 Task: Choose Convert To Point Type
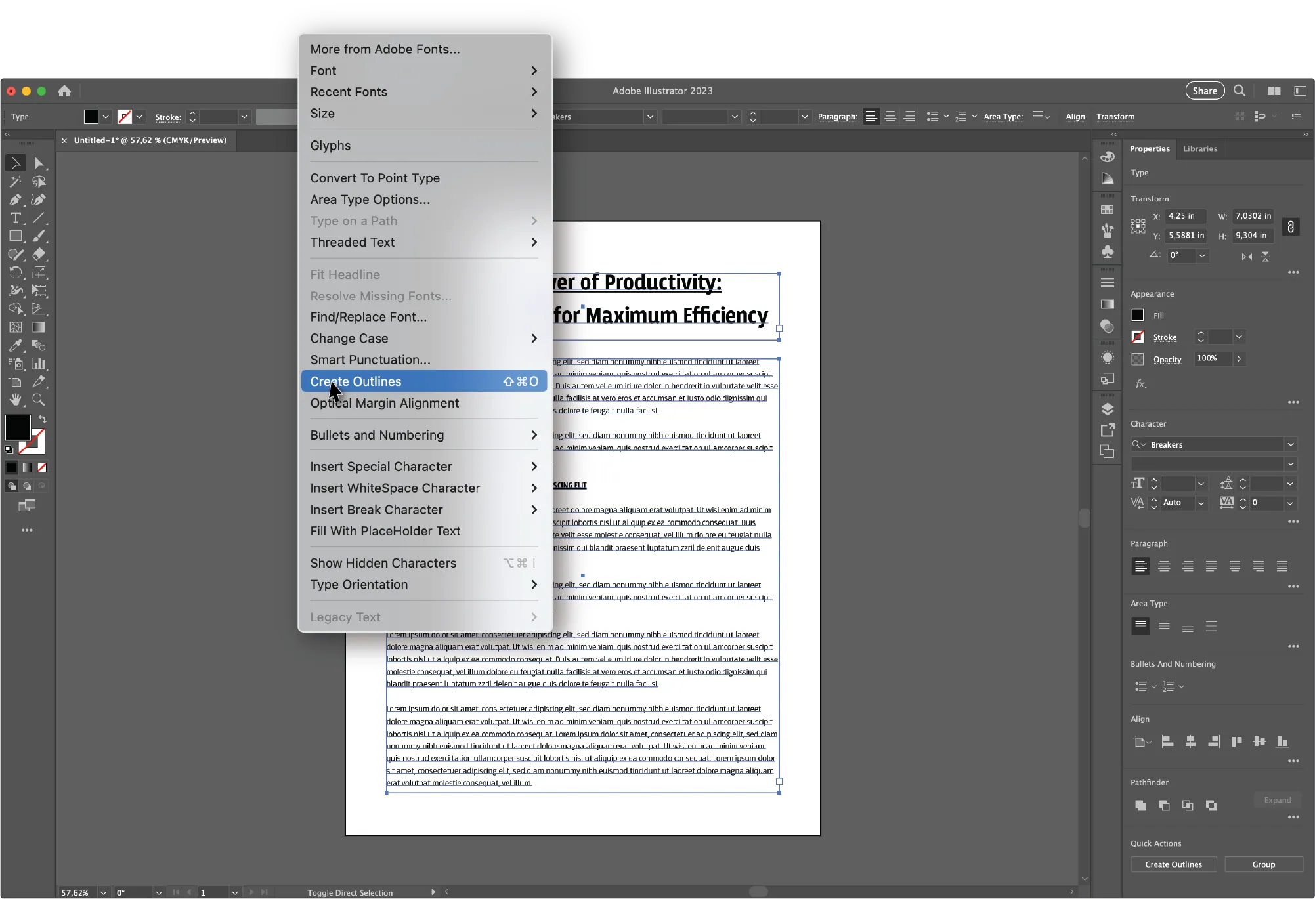(423, 178)
